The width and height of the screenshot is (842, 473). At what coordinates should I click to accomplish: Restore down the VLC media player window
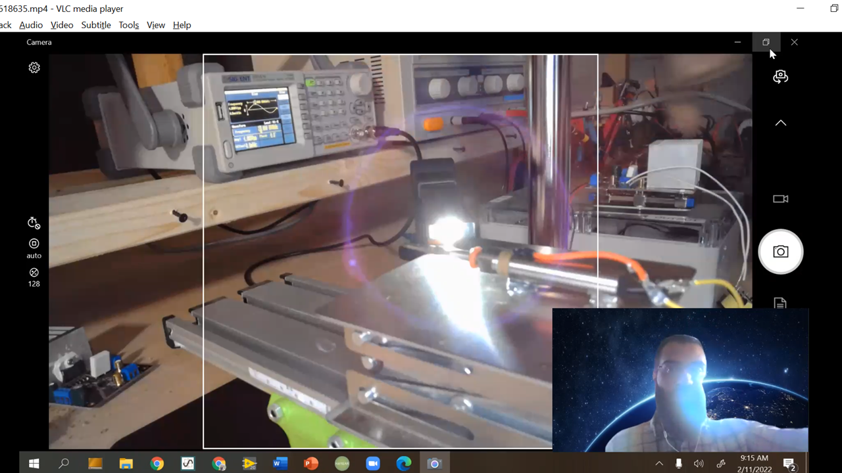pyautogui.click(x=834, y=9)
